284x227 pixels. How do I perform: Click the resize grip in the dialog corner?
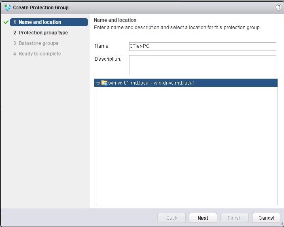pyautogui.click(x=281, y=224)
